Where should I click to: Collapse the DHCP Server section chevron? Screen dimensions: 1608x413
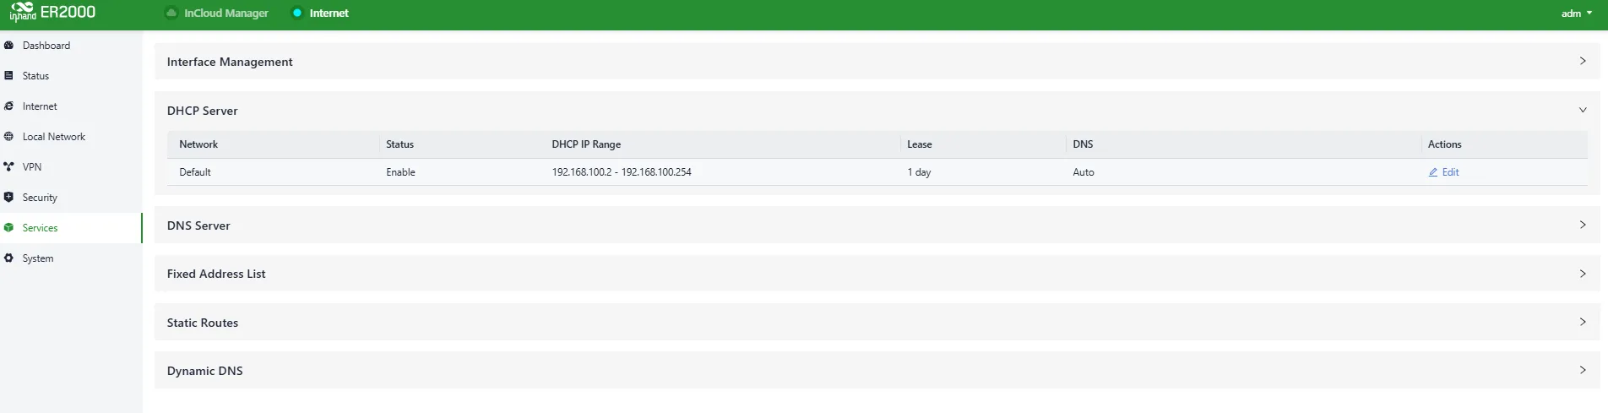pyautogui.click(x=1583, y=110)
